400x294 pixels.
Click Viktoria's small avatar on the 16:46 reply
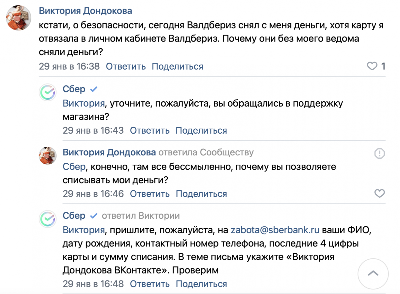(47, 156)
